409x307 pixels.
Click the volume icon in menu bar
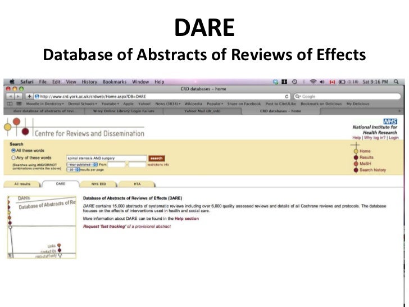pos(322,82)
